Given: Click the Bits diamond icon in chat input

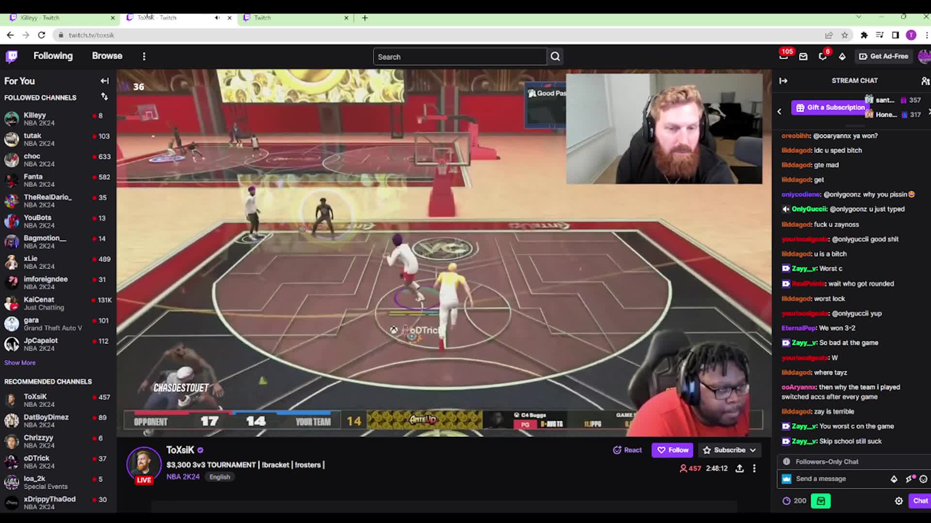Looking at the screenshot, I should click(x=894, y=478).
